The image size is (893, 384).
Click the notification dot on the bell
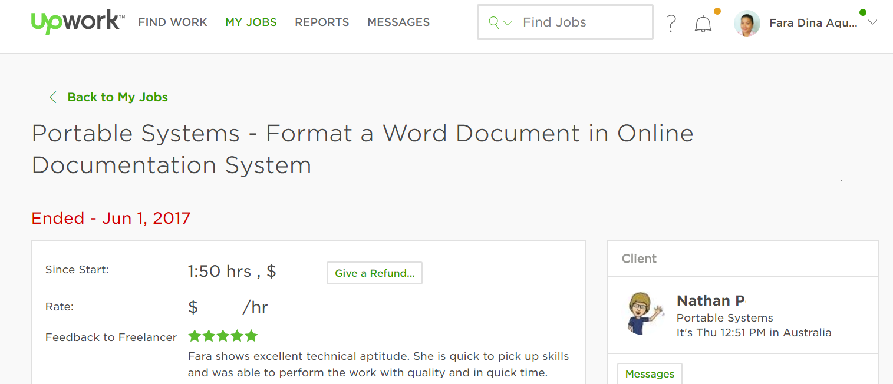coord(717,11)
